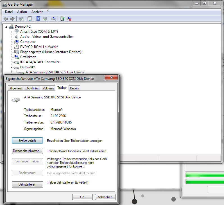Expand the Computer tree node
Screen dimensions: 224x205
[12, 42]
